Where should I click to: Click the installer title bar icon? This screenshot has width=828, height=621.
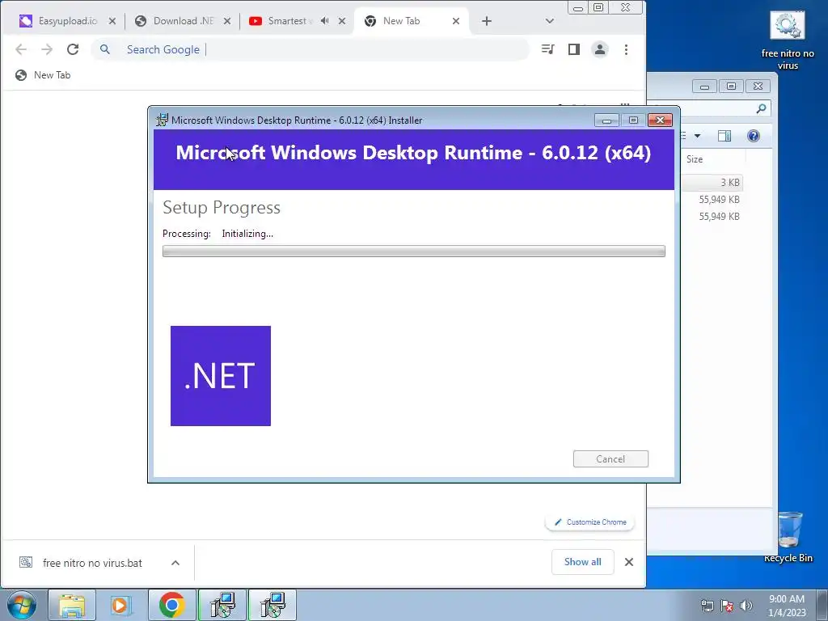[162, 120]
